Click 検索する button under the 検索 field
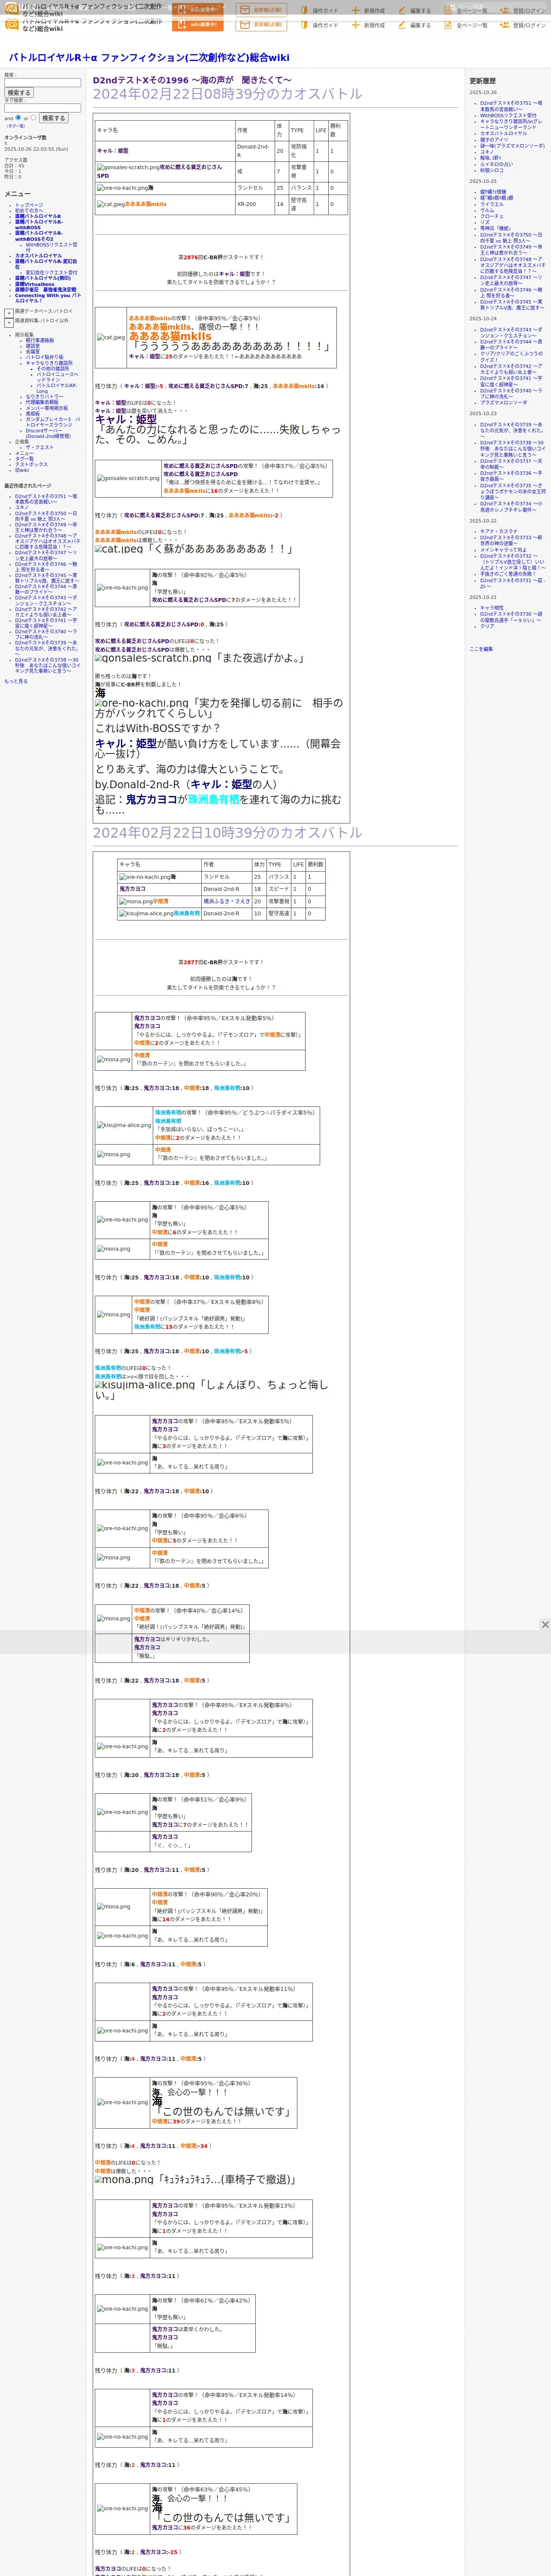The height and width of the screenshot is (2576, 551). pos(19,93)
